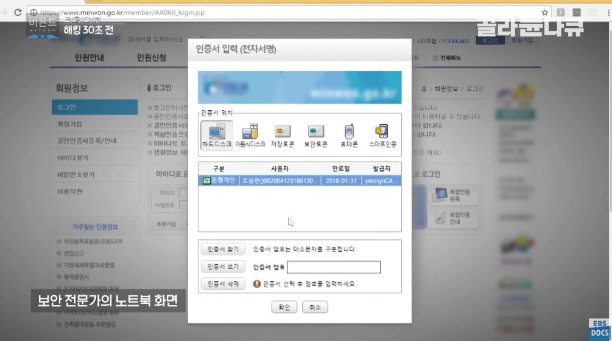The width and height of the screenshot is (612, 341).
Task: Open the 전입신고 link
Action: (74, 253)
